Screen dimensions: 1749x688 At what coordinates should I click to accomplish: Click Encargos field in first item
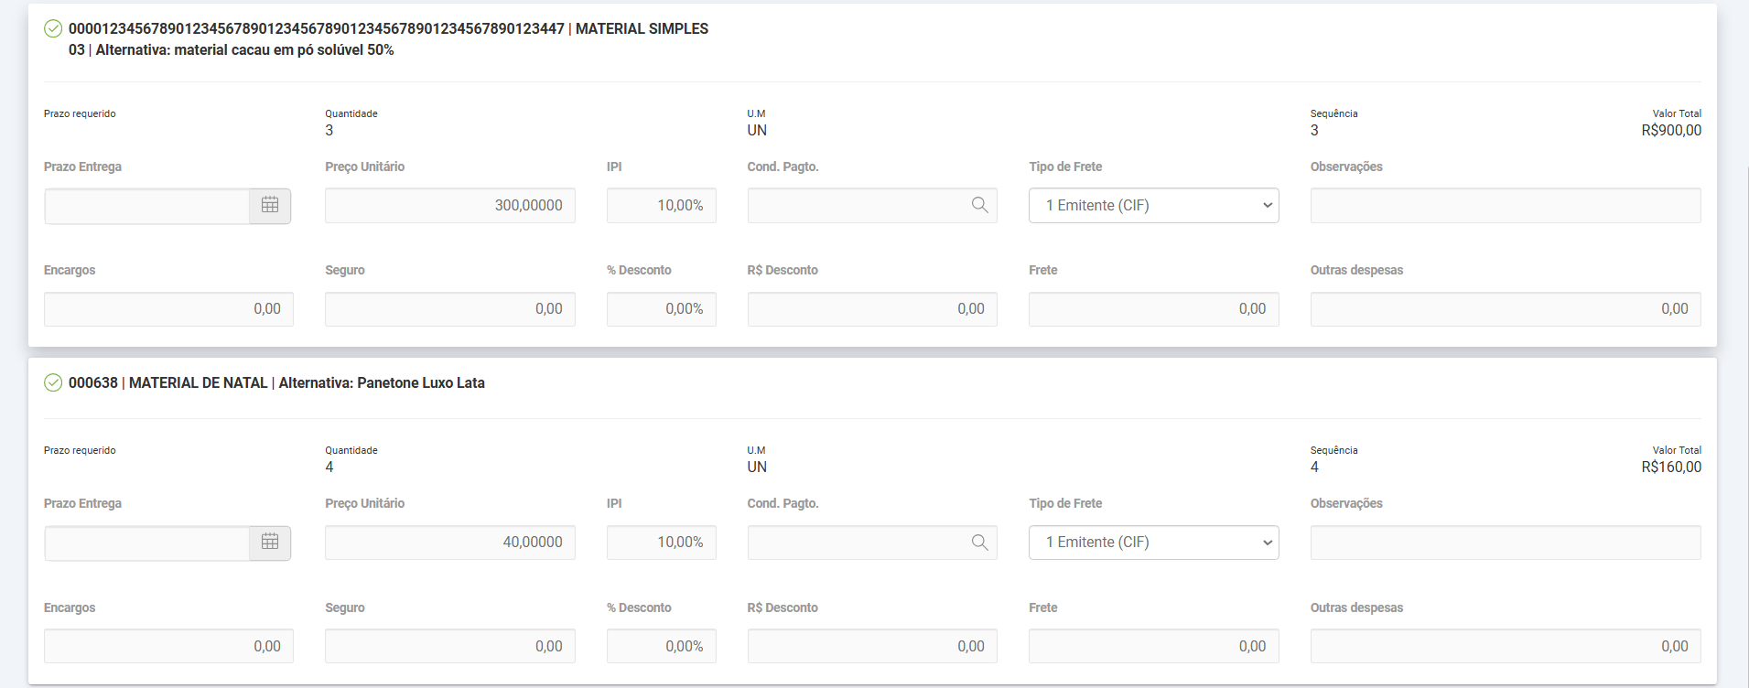tap(168, 309)
